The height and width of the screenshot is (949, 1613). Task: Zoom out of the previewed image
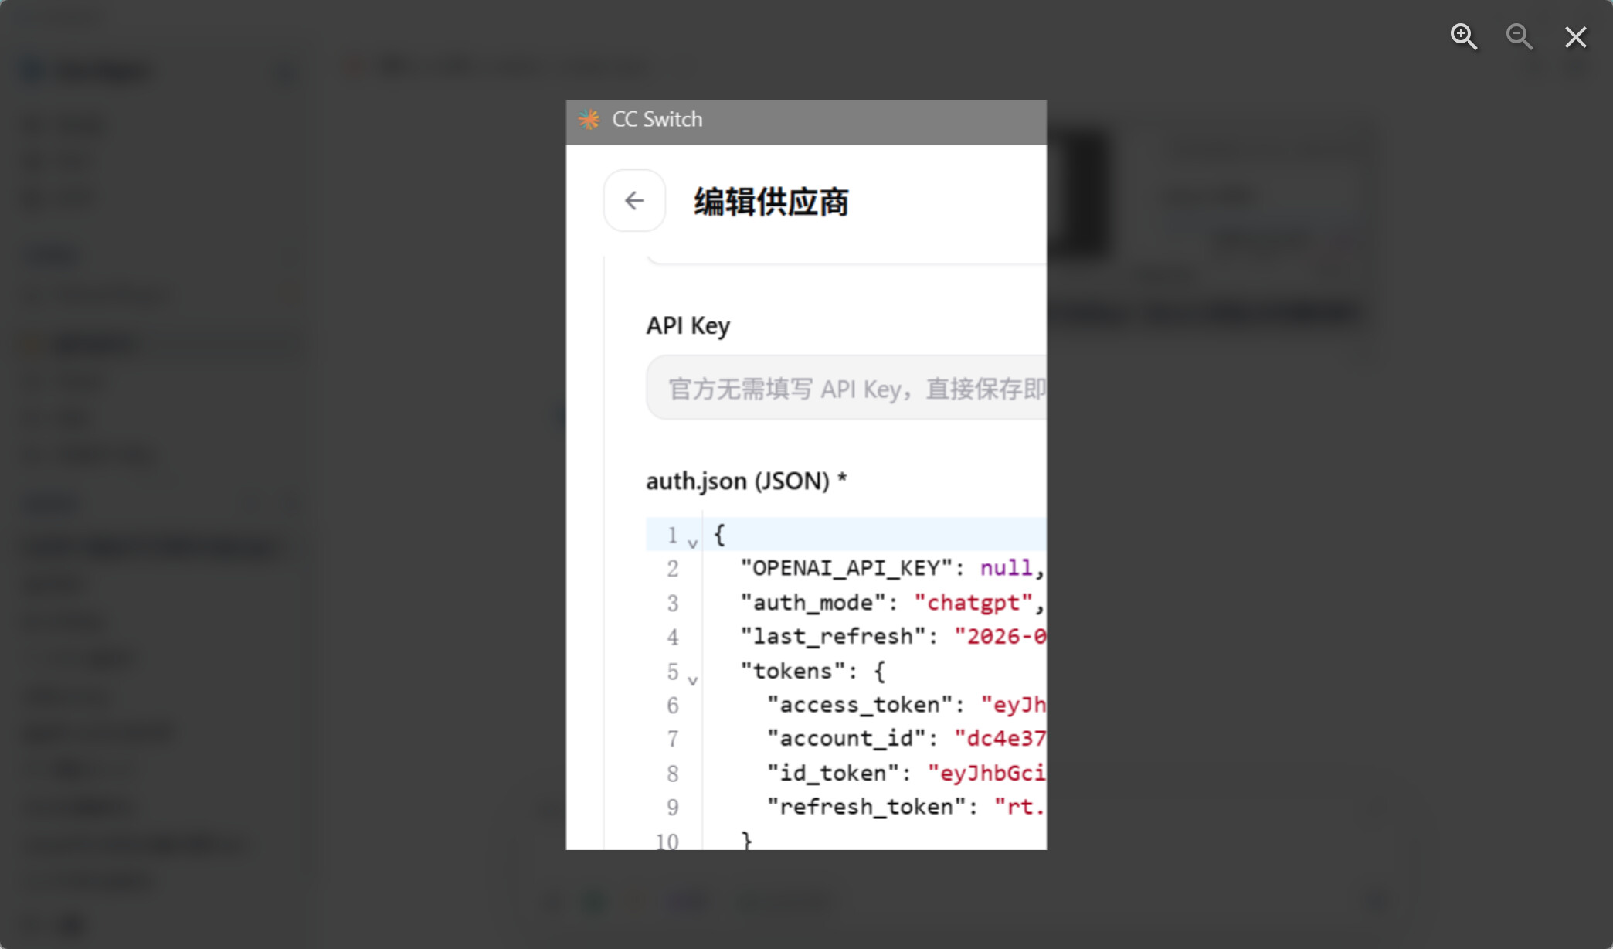[x=1520, y=36]
